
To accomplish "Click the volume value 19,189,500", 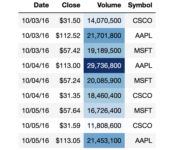I will tap(104, 51).
